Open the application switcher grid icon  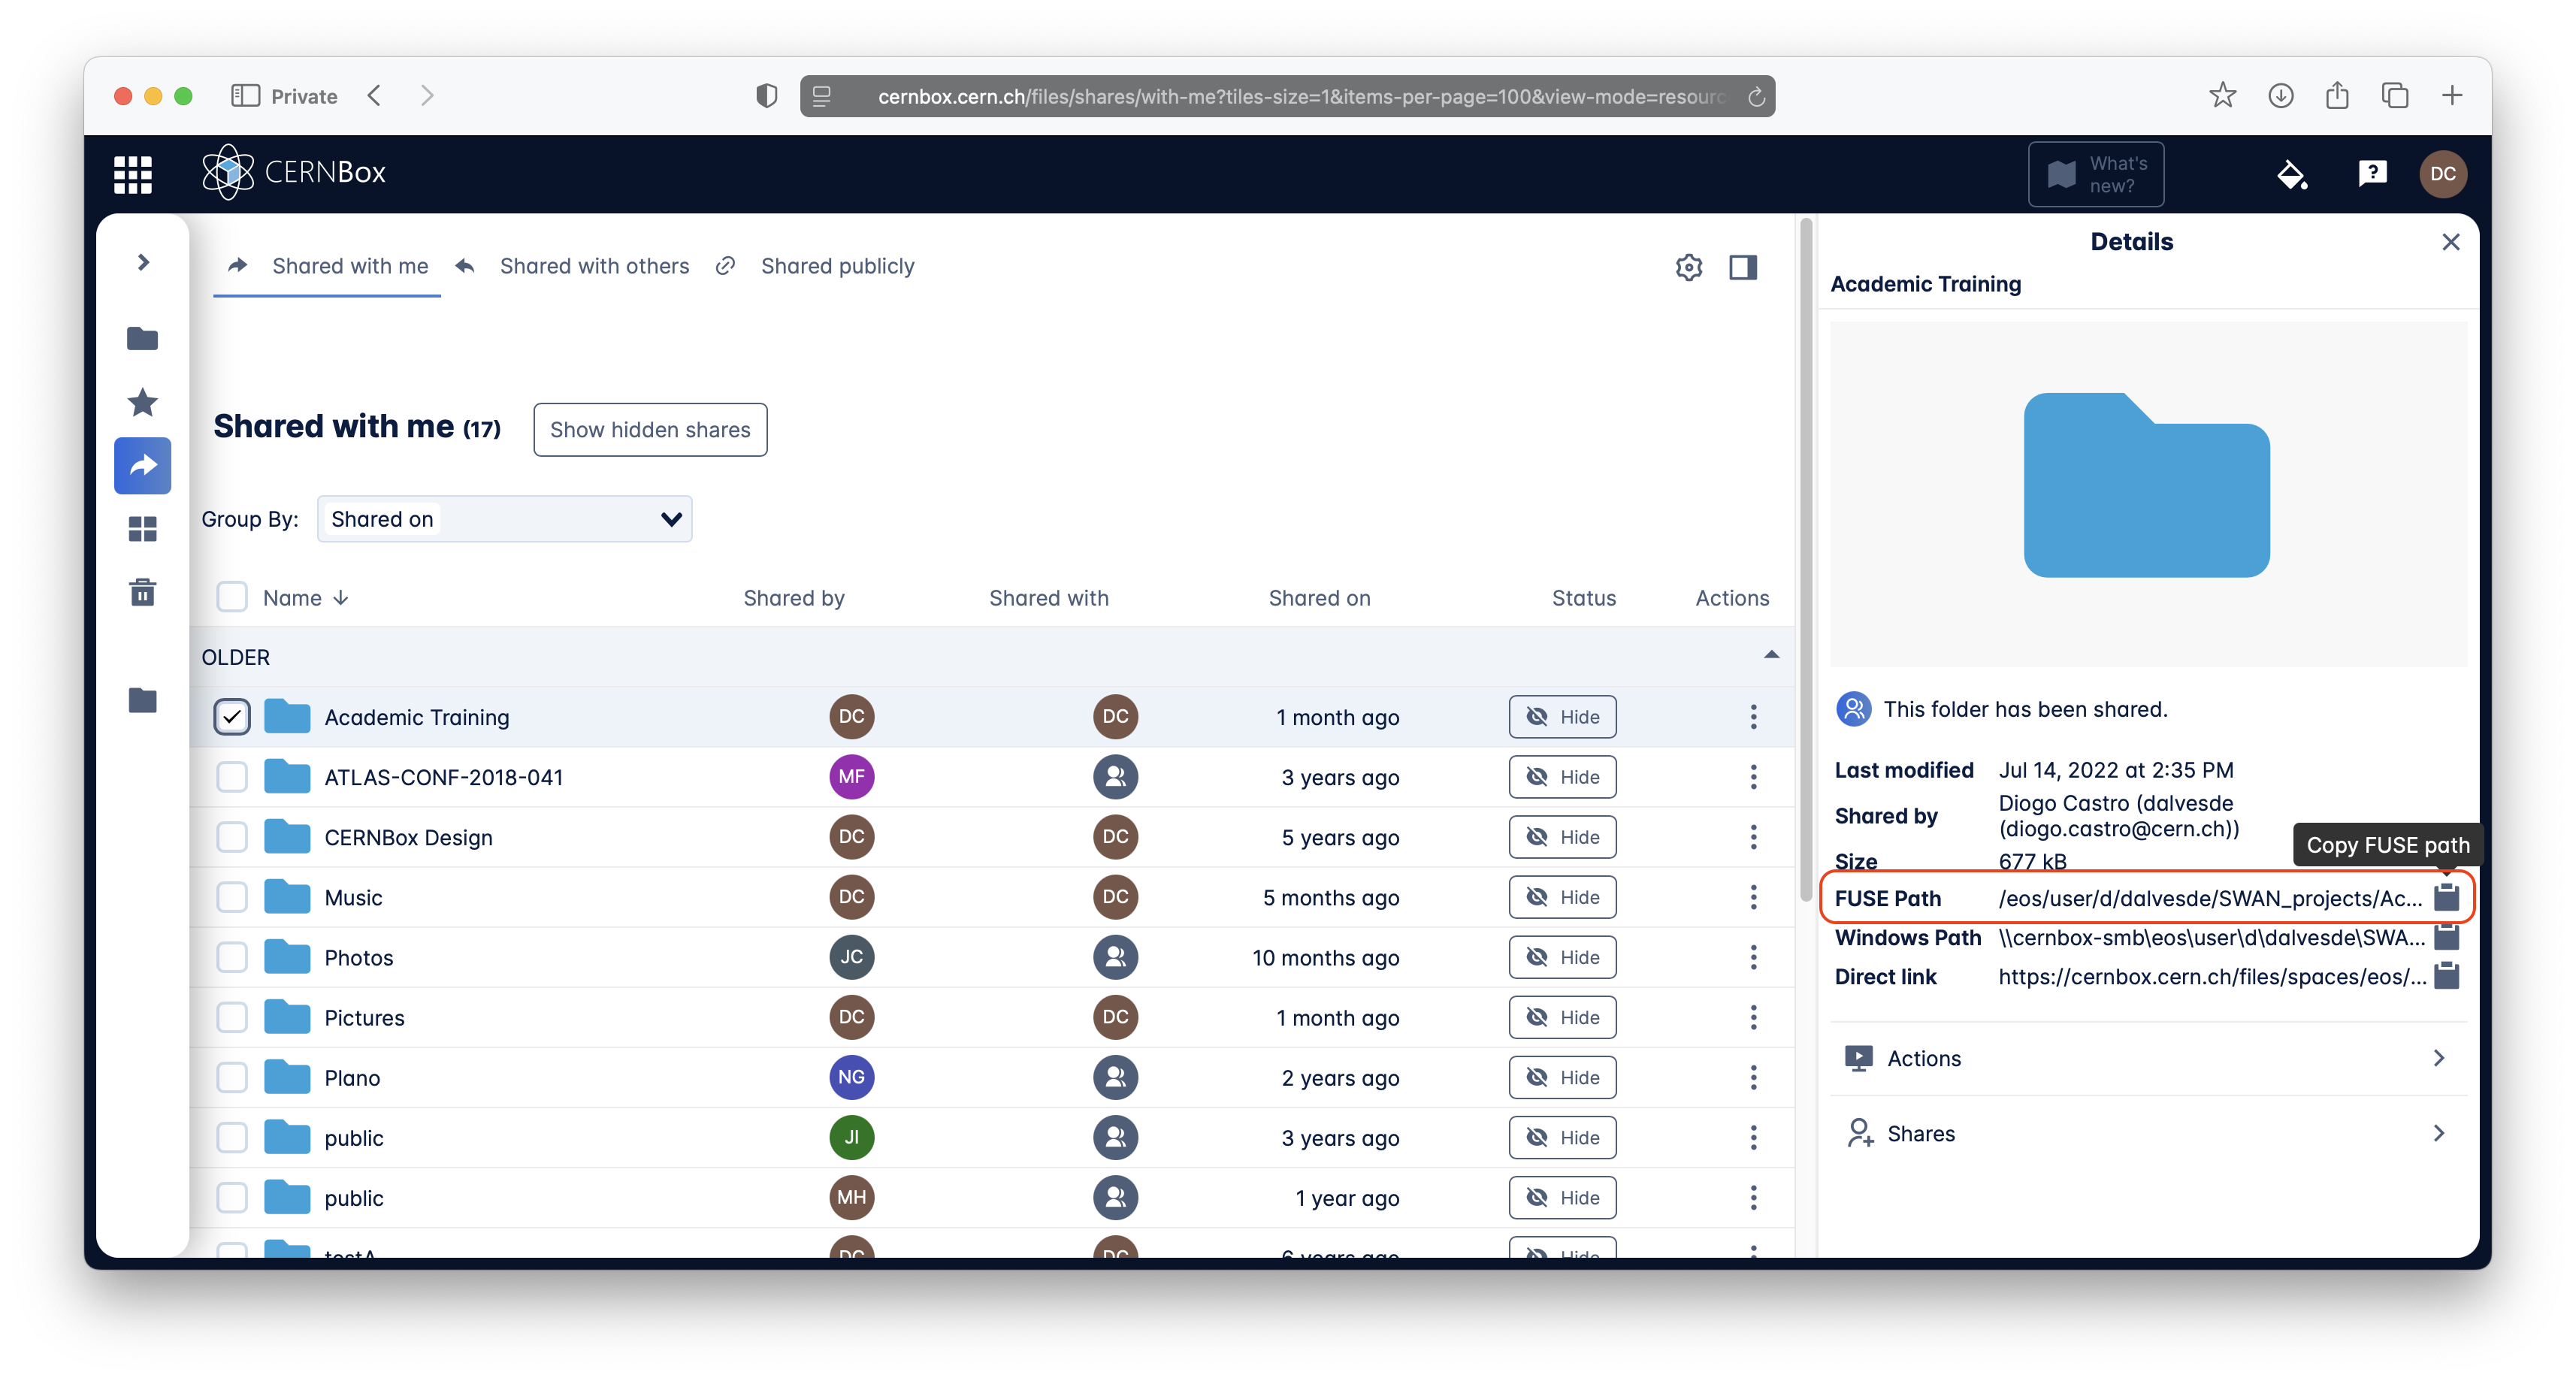pos(133,174)
